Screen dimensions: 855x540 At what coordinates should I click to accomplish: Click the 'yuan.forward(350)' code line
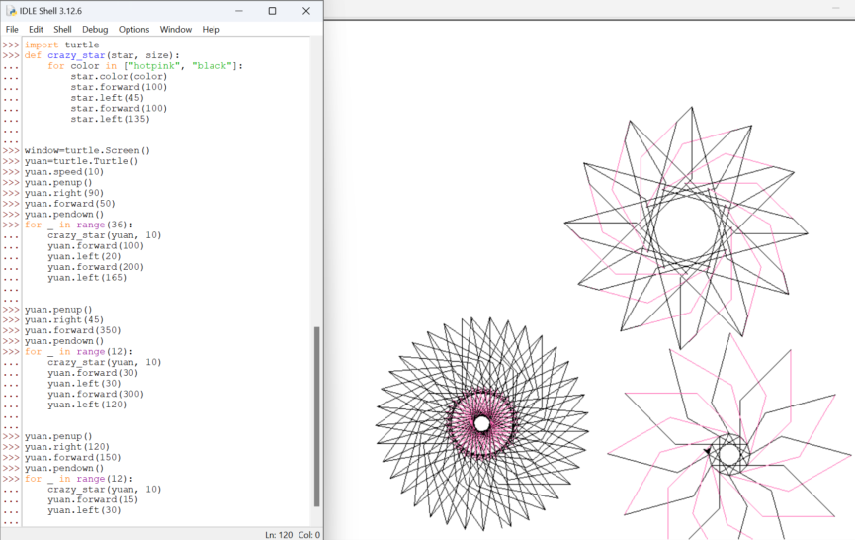[x=73, y=330]
